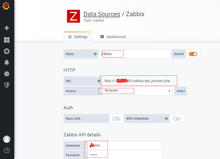The image size is (220, 159).
Task: Open the Help question mark icon
Action: click(x=7, y=151)
